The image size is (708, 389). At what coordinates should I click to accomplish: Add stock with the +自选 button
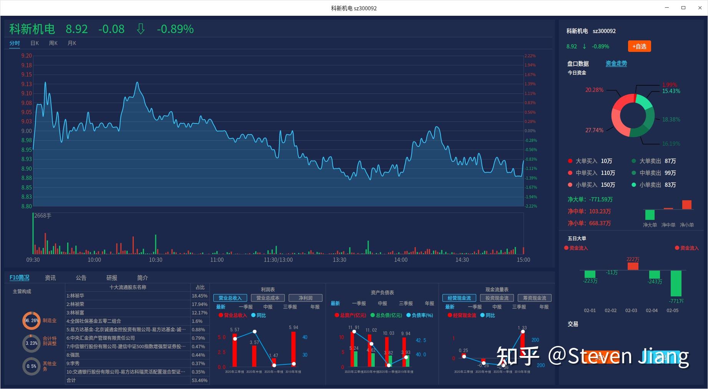[x=639, y=46]
